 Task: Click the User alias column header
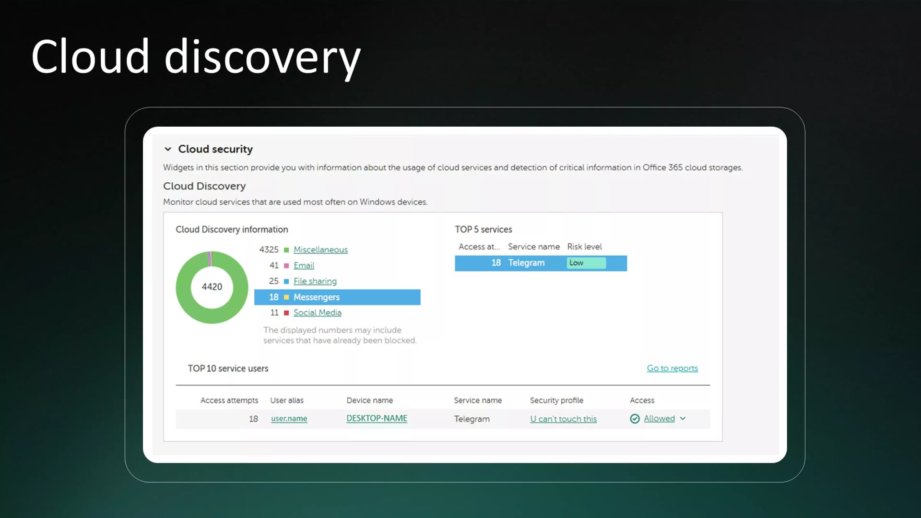(287, 400)
